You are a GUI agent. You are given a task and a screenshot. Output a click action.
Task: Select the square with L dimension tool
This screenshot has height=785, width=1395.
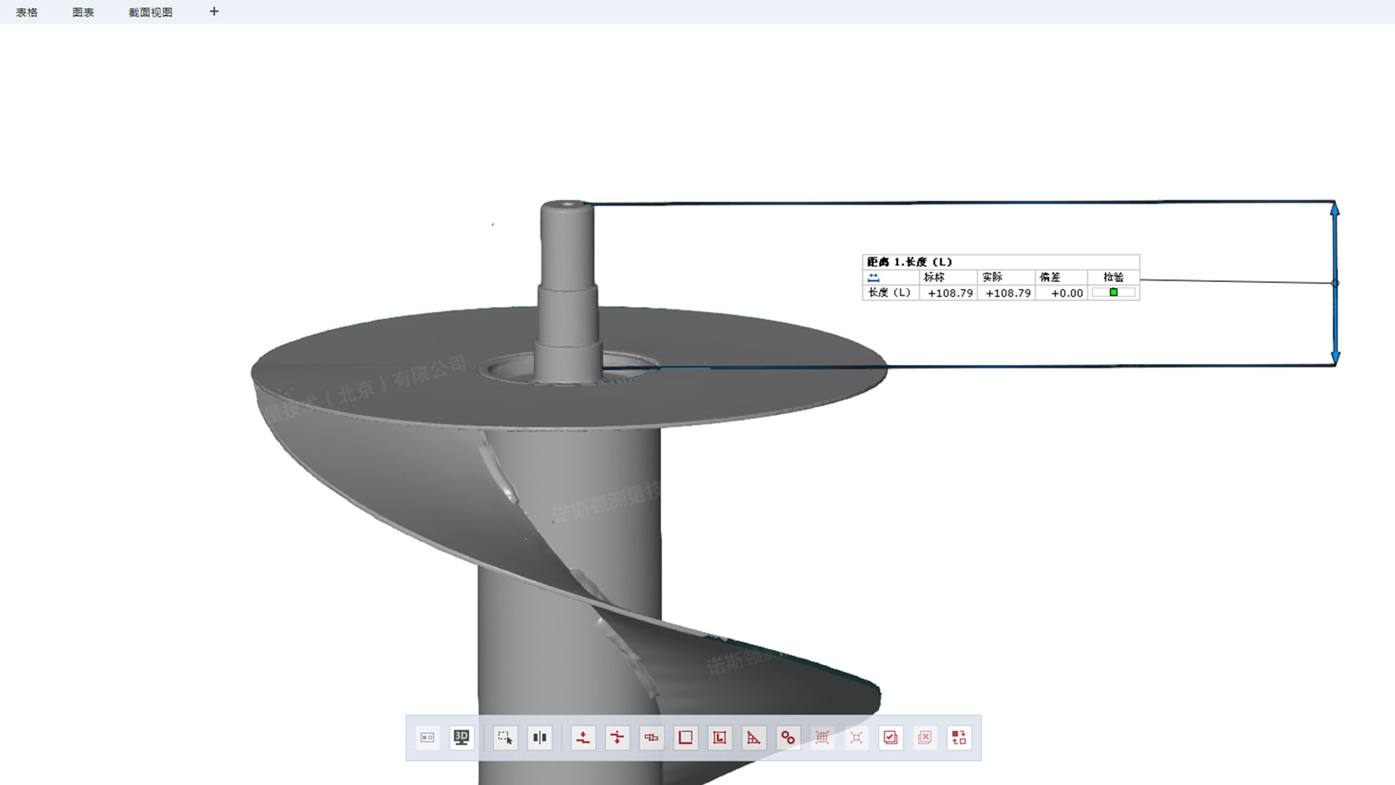[x=719, y=738]
